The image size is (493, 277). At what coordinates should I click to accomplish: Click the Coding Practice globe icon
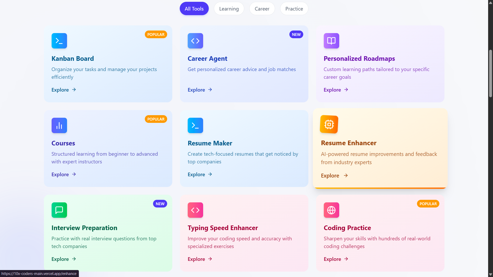pyautogui.click(x=331, y=210)
